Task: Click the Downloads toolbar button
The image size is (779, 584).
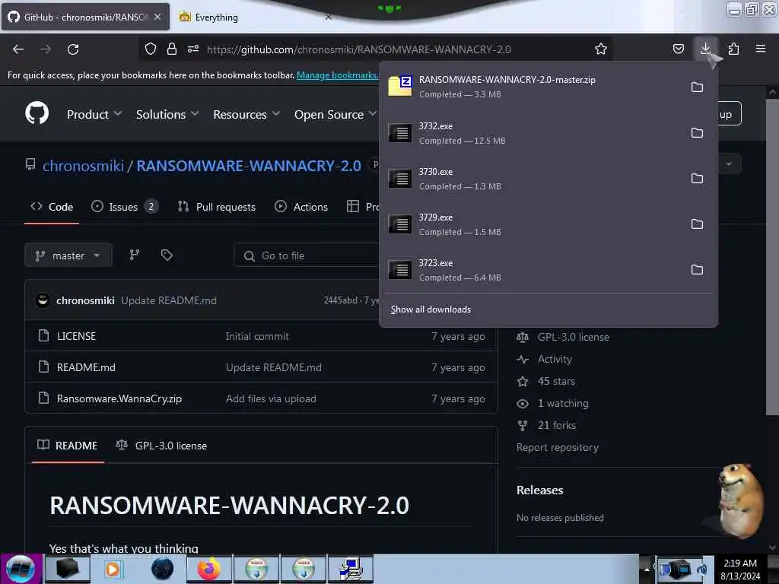Action: (705, 49)
